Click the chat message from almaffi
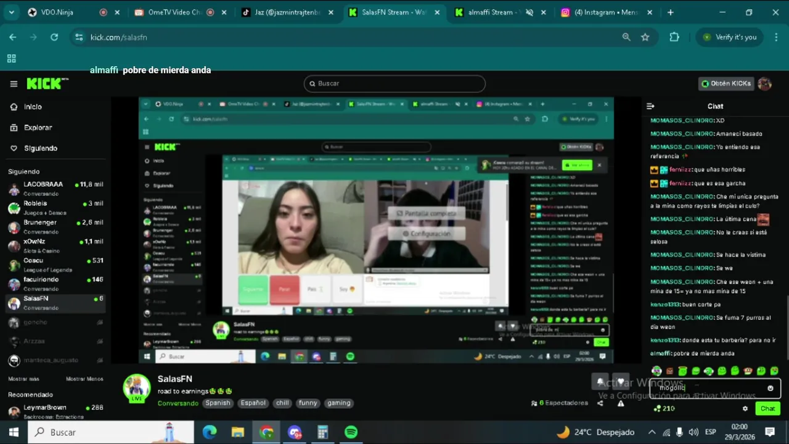This screenshot has height=444, width=789. [x=693, y=353]
